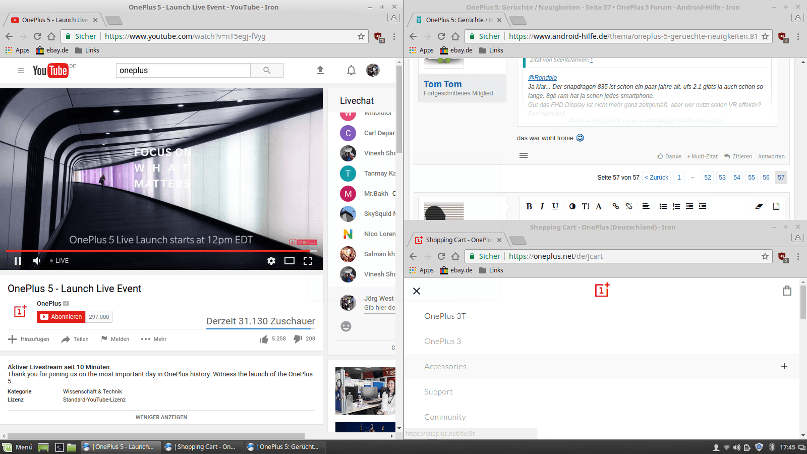Select the Shopping Cart - OnePlus browser tab
The height and width of the screenshot is (454, 807).
click(x=458, y=240)
